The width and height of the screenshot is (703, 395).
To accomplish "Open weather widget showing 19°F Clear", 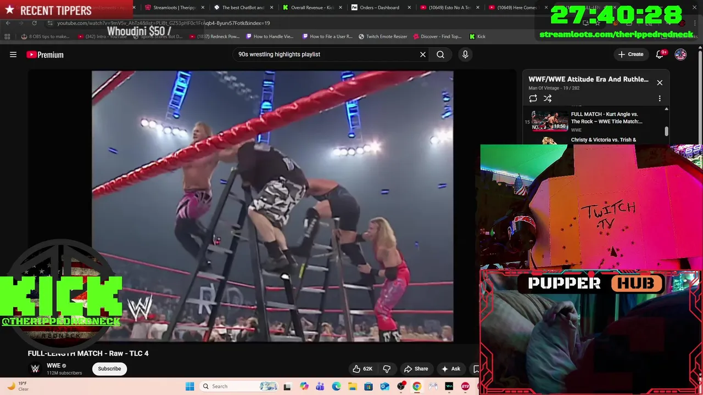I will point(18,386).
